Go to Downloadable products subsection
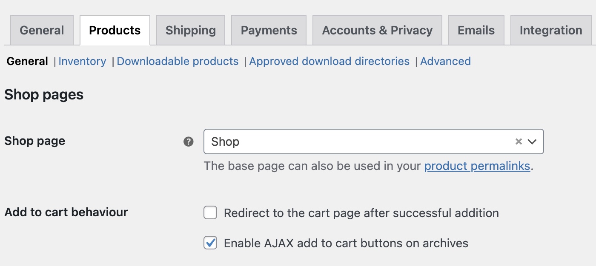This screenshot has width=596, height=266. point(178,61)
